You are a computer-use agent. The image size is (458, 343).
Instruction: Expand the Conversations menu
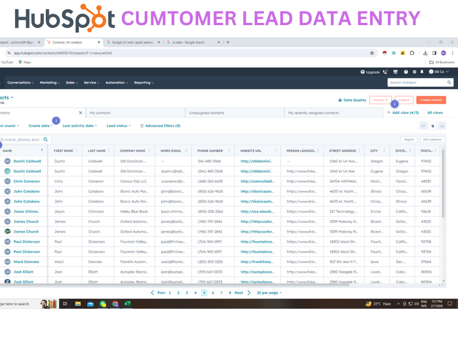(x=21, y=82)
